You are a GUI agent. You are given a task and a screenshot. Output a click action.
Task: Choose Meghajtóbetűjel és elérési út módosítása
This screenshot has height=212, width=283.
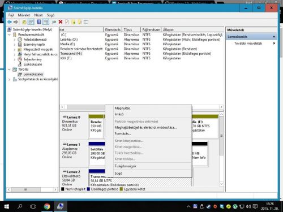148,128
